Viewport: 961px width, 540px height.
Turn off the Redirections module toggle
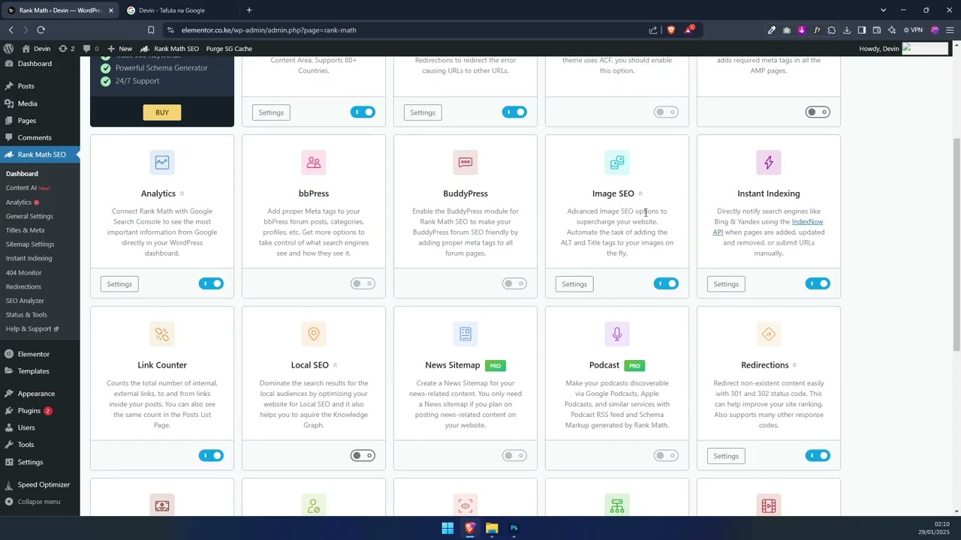tap(818, 455)
